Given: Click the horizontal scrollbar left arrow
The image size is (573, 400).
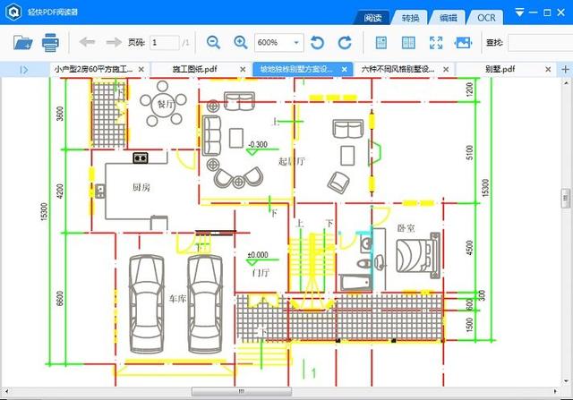Looking at the screenshot, I should (6, 392).
